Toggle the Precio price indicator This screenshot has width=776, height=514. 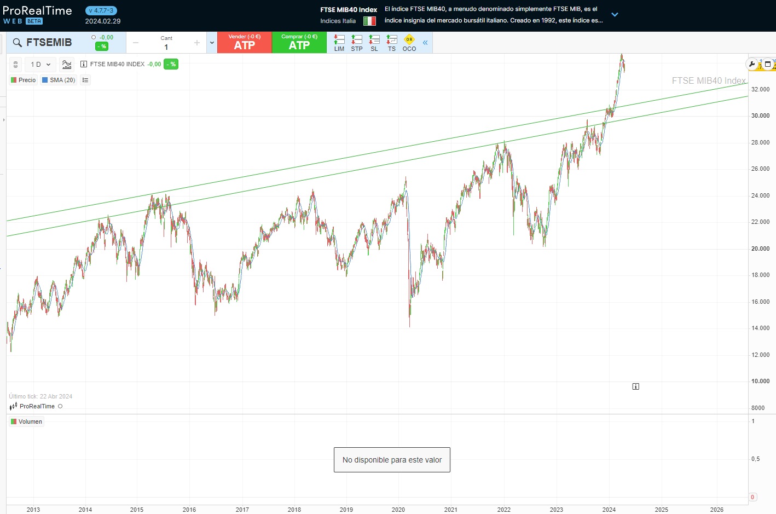pyautogui.click(x=23, y=80)
